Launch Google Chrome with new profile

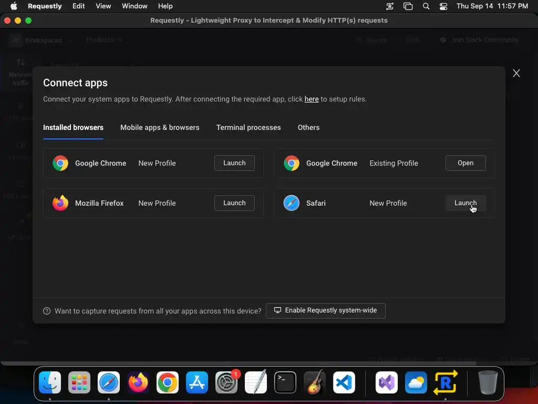point(234,163)
